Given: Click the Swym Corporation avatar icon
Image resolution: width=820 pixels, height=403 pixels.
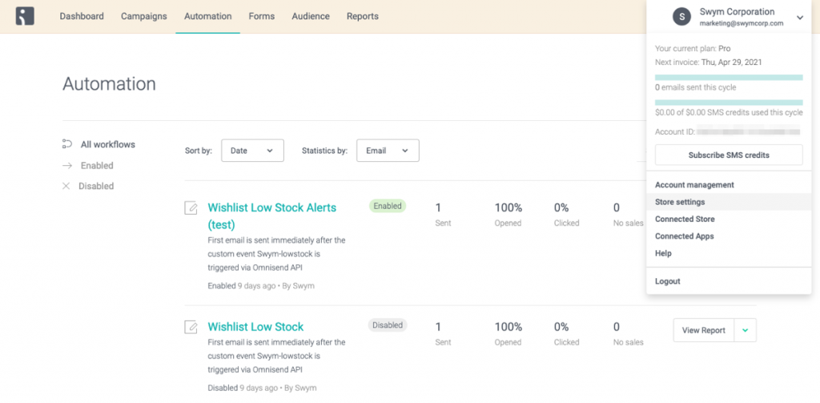Looking at the screenshot, I should click(x=681, y=17).
